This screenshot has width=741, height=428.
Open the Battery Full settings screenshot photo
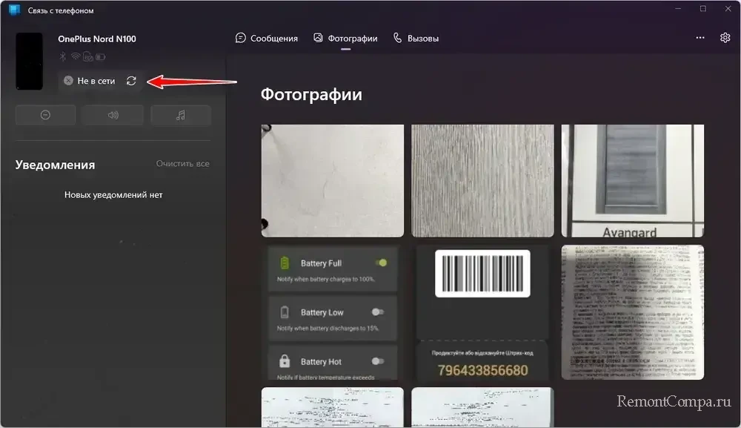click(332, 312)
